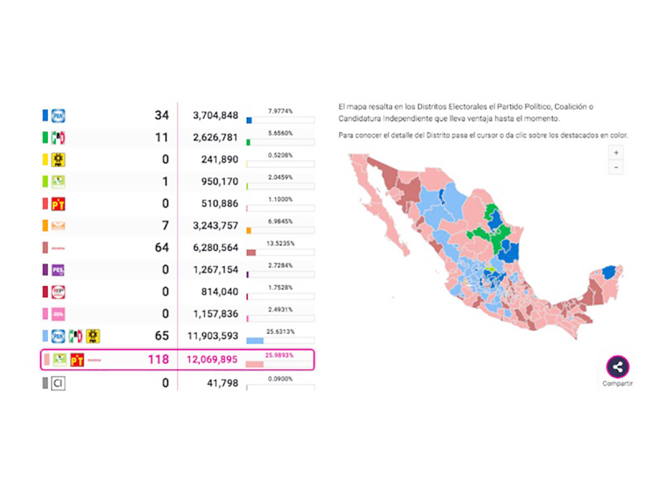Viewport: 662px width, 496px height.
Task: Click the blue PAN color swatch
Action: point(45,116)
